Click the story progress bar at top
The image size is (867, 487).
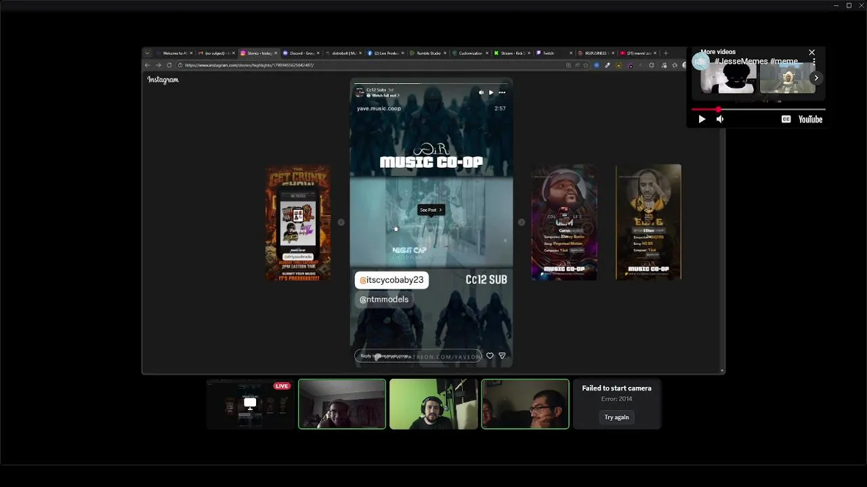point(431,84)
